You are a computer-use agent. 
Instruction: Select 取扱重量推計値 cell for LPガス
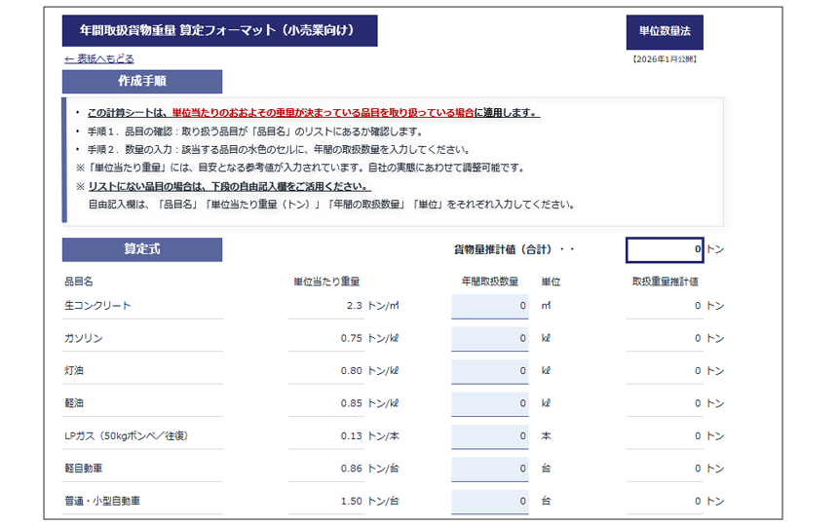[x=665, y=436]
